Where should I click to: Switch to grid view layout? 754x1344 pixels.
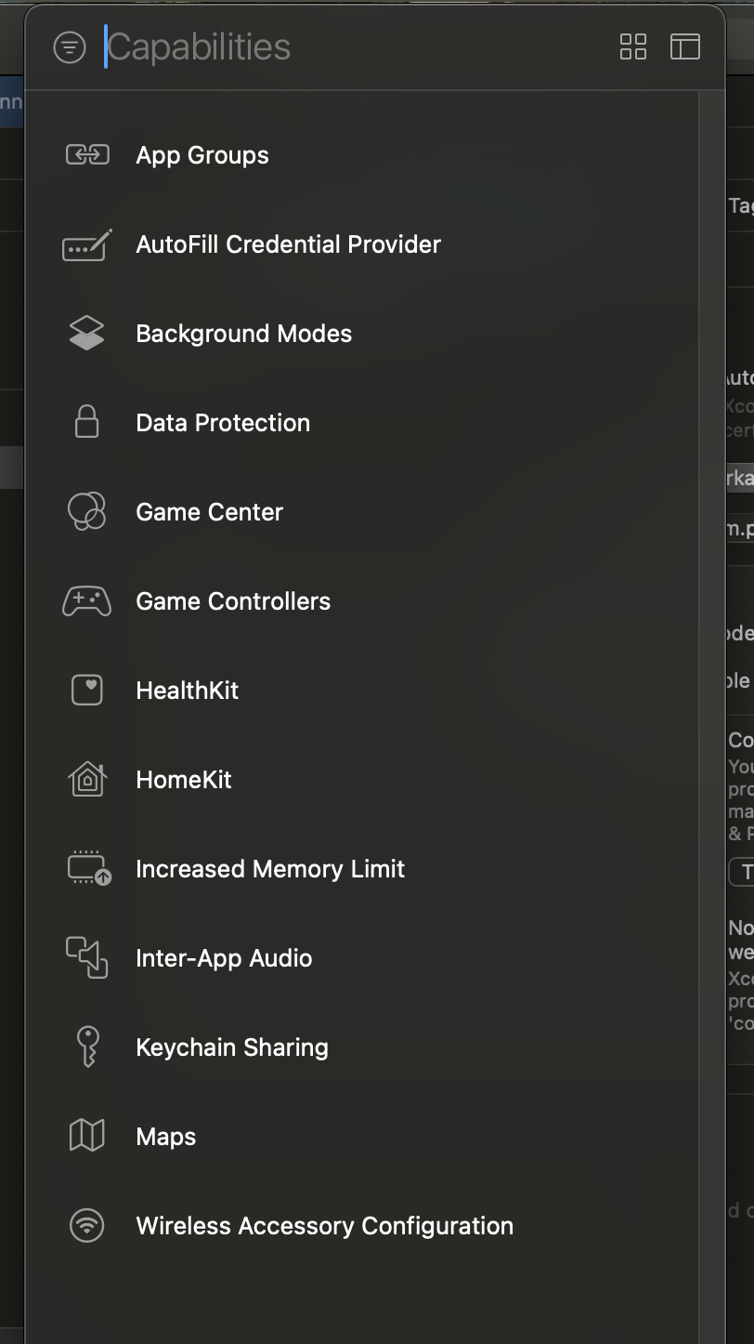click(633, 46)
